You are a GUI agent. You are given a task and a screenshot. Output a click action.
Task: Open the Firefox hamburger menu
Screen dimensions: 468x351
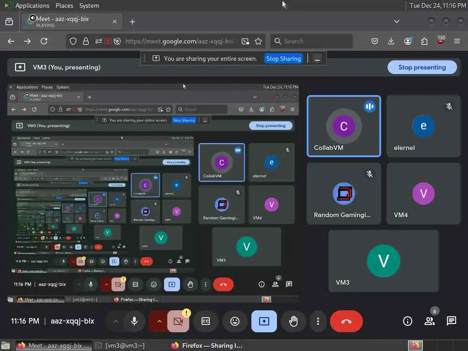click(x=457, y=41)
